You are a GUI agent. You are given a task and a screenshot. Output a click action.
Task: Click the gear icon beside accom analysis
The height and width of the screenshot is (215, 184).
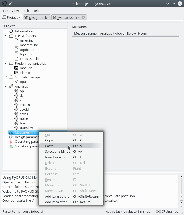tap(16, 105)
